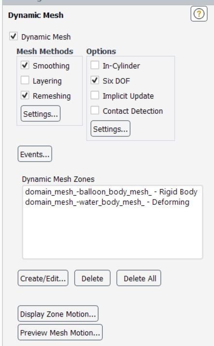The image size is (214, 346).
Task: Click the Create/Edit... button
Action: (43, 278)
